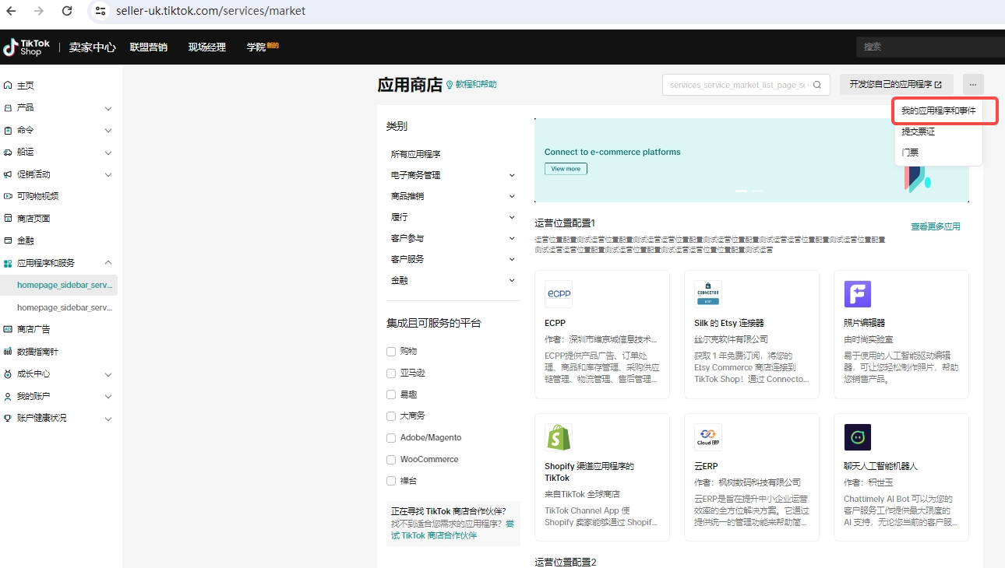1005x568 pixels.
Task: Open the ECPP app icon
Action: tap(558, 294)
